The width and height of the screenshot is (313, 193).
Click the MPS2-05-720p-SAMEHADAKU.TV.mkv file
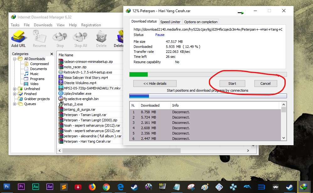92,88
